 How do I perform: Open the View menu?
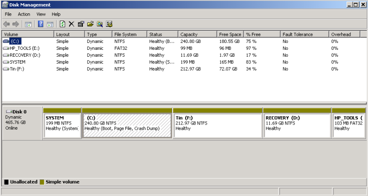(41, 14)
